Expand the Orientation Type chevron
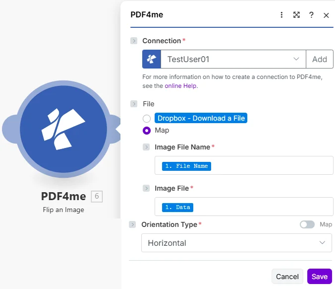The width and height of the screenshot is (335, 289). tap(132, 224)
